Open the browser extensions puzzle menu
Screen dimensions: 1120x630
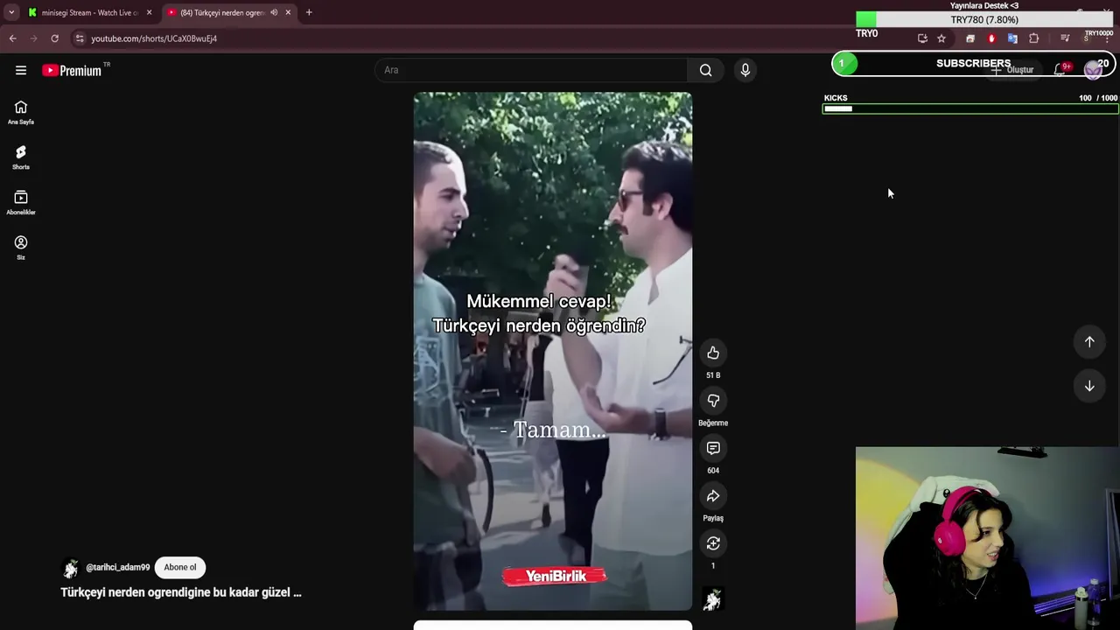[1034, 38]
